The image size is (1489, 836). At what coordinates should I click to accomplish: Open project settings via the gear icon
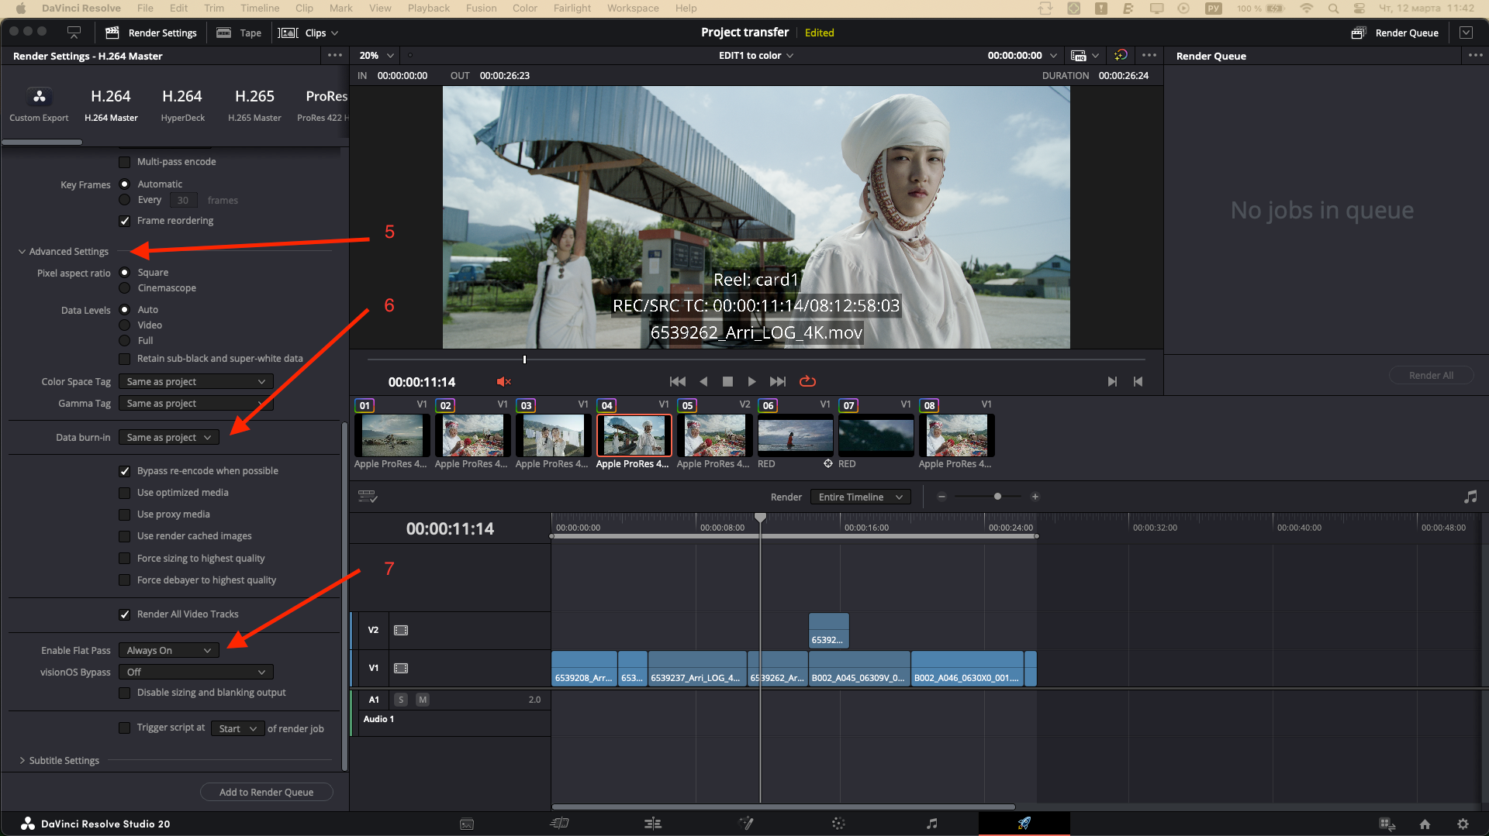[x=1464, y=824]
